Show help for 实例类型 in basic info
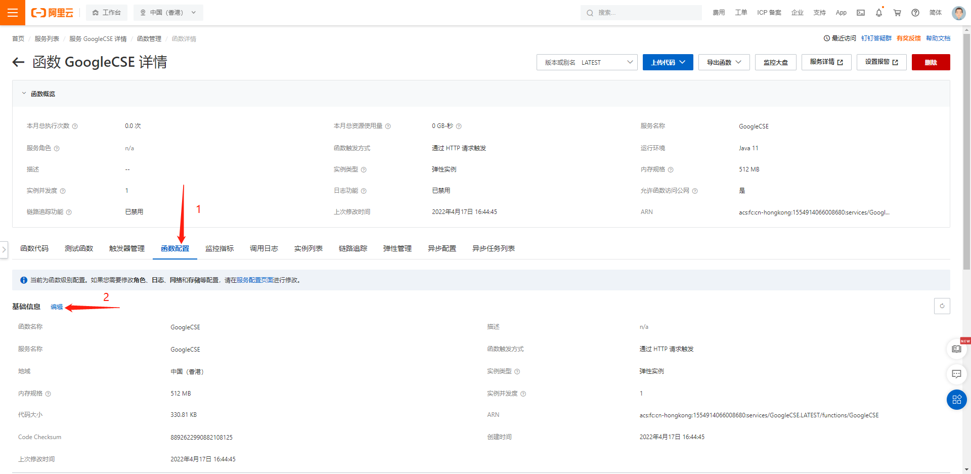 point(517,372)
